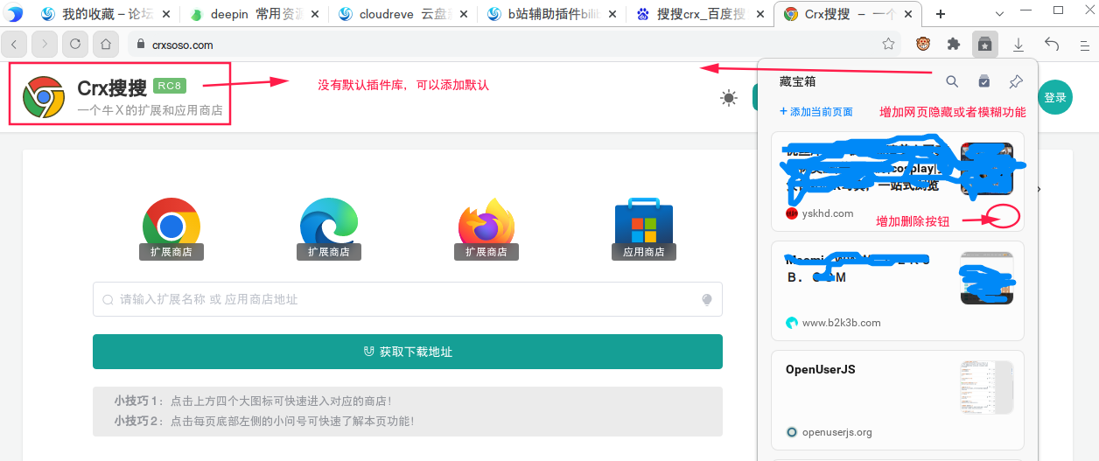Click the green 登录 login button

(1055, 97)
